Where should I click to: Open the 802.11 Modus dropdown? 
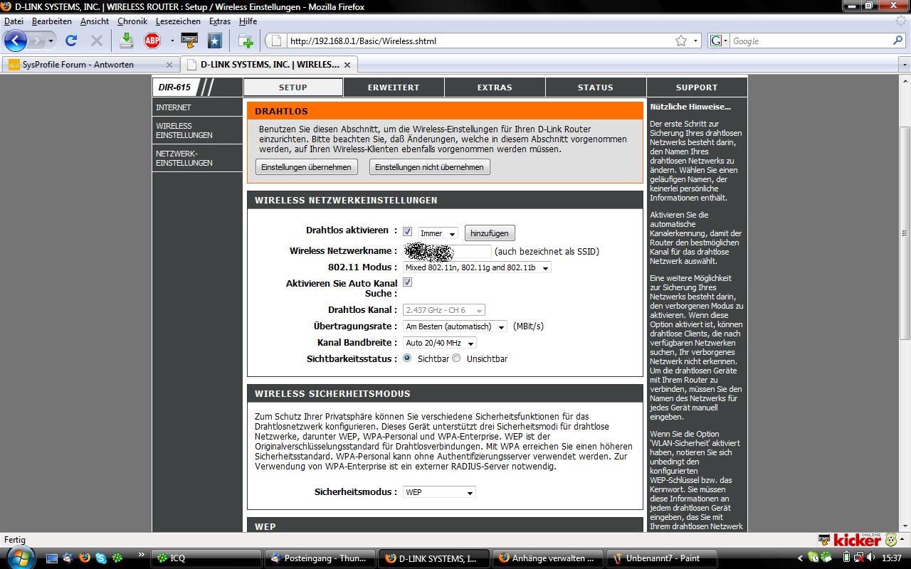(477, 267)
